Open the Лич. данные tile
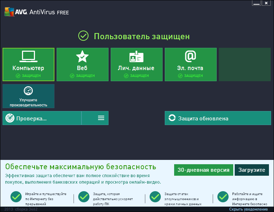Screen dimensions: 274x212 (137, 64)
